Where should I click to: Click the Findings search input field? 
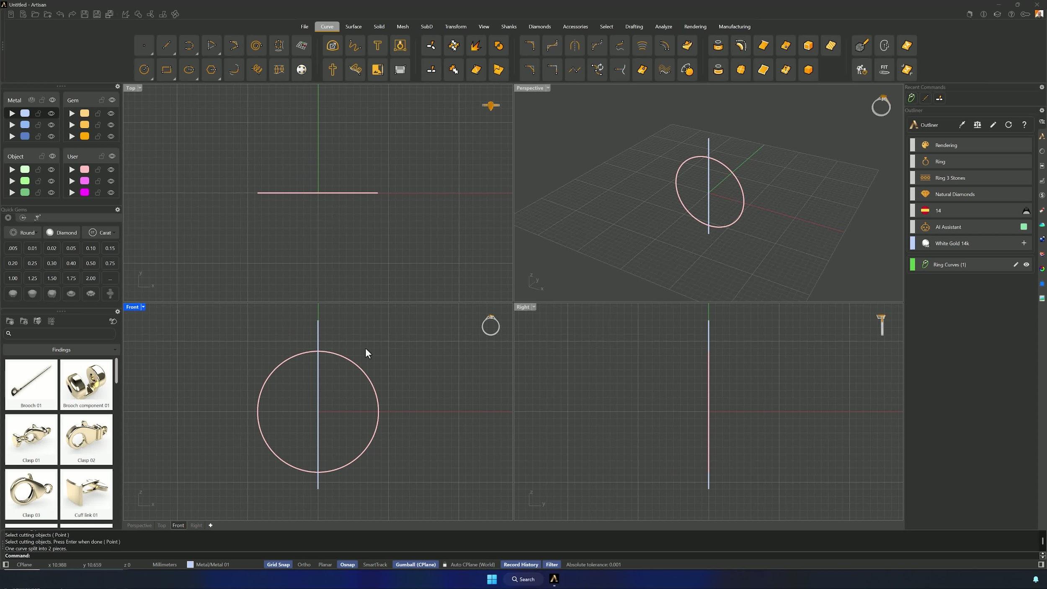coord(59,333)
